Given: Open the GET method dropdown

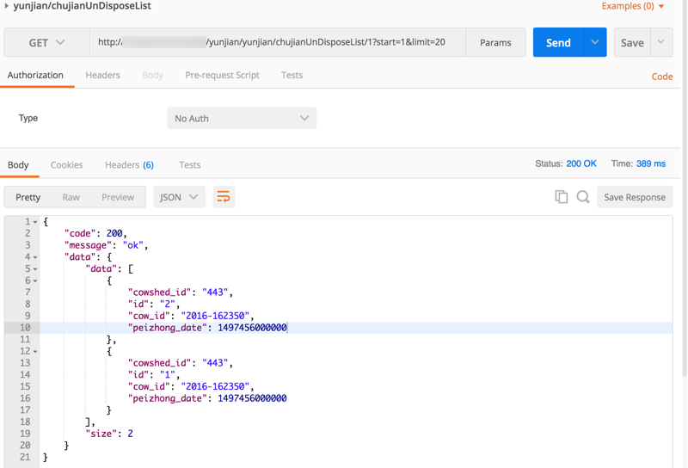Looking at the screenshot, I should [x=46, y=42].
